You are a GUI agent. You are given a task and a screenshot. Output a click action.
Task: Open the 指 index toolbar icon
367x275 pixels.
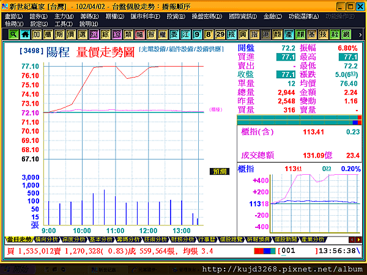pyautogui.click(x=254, y=35)
